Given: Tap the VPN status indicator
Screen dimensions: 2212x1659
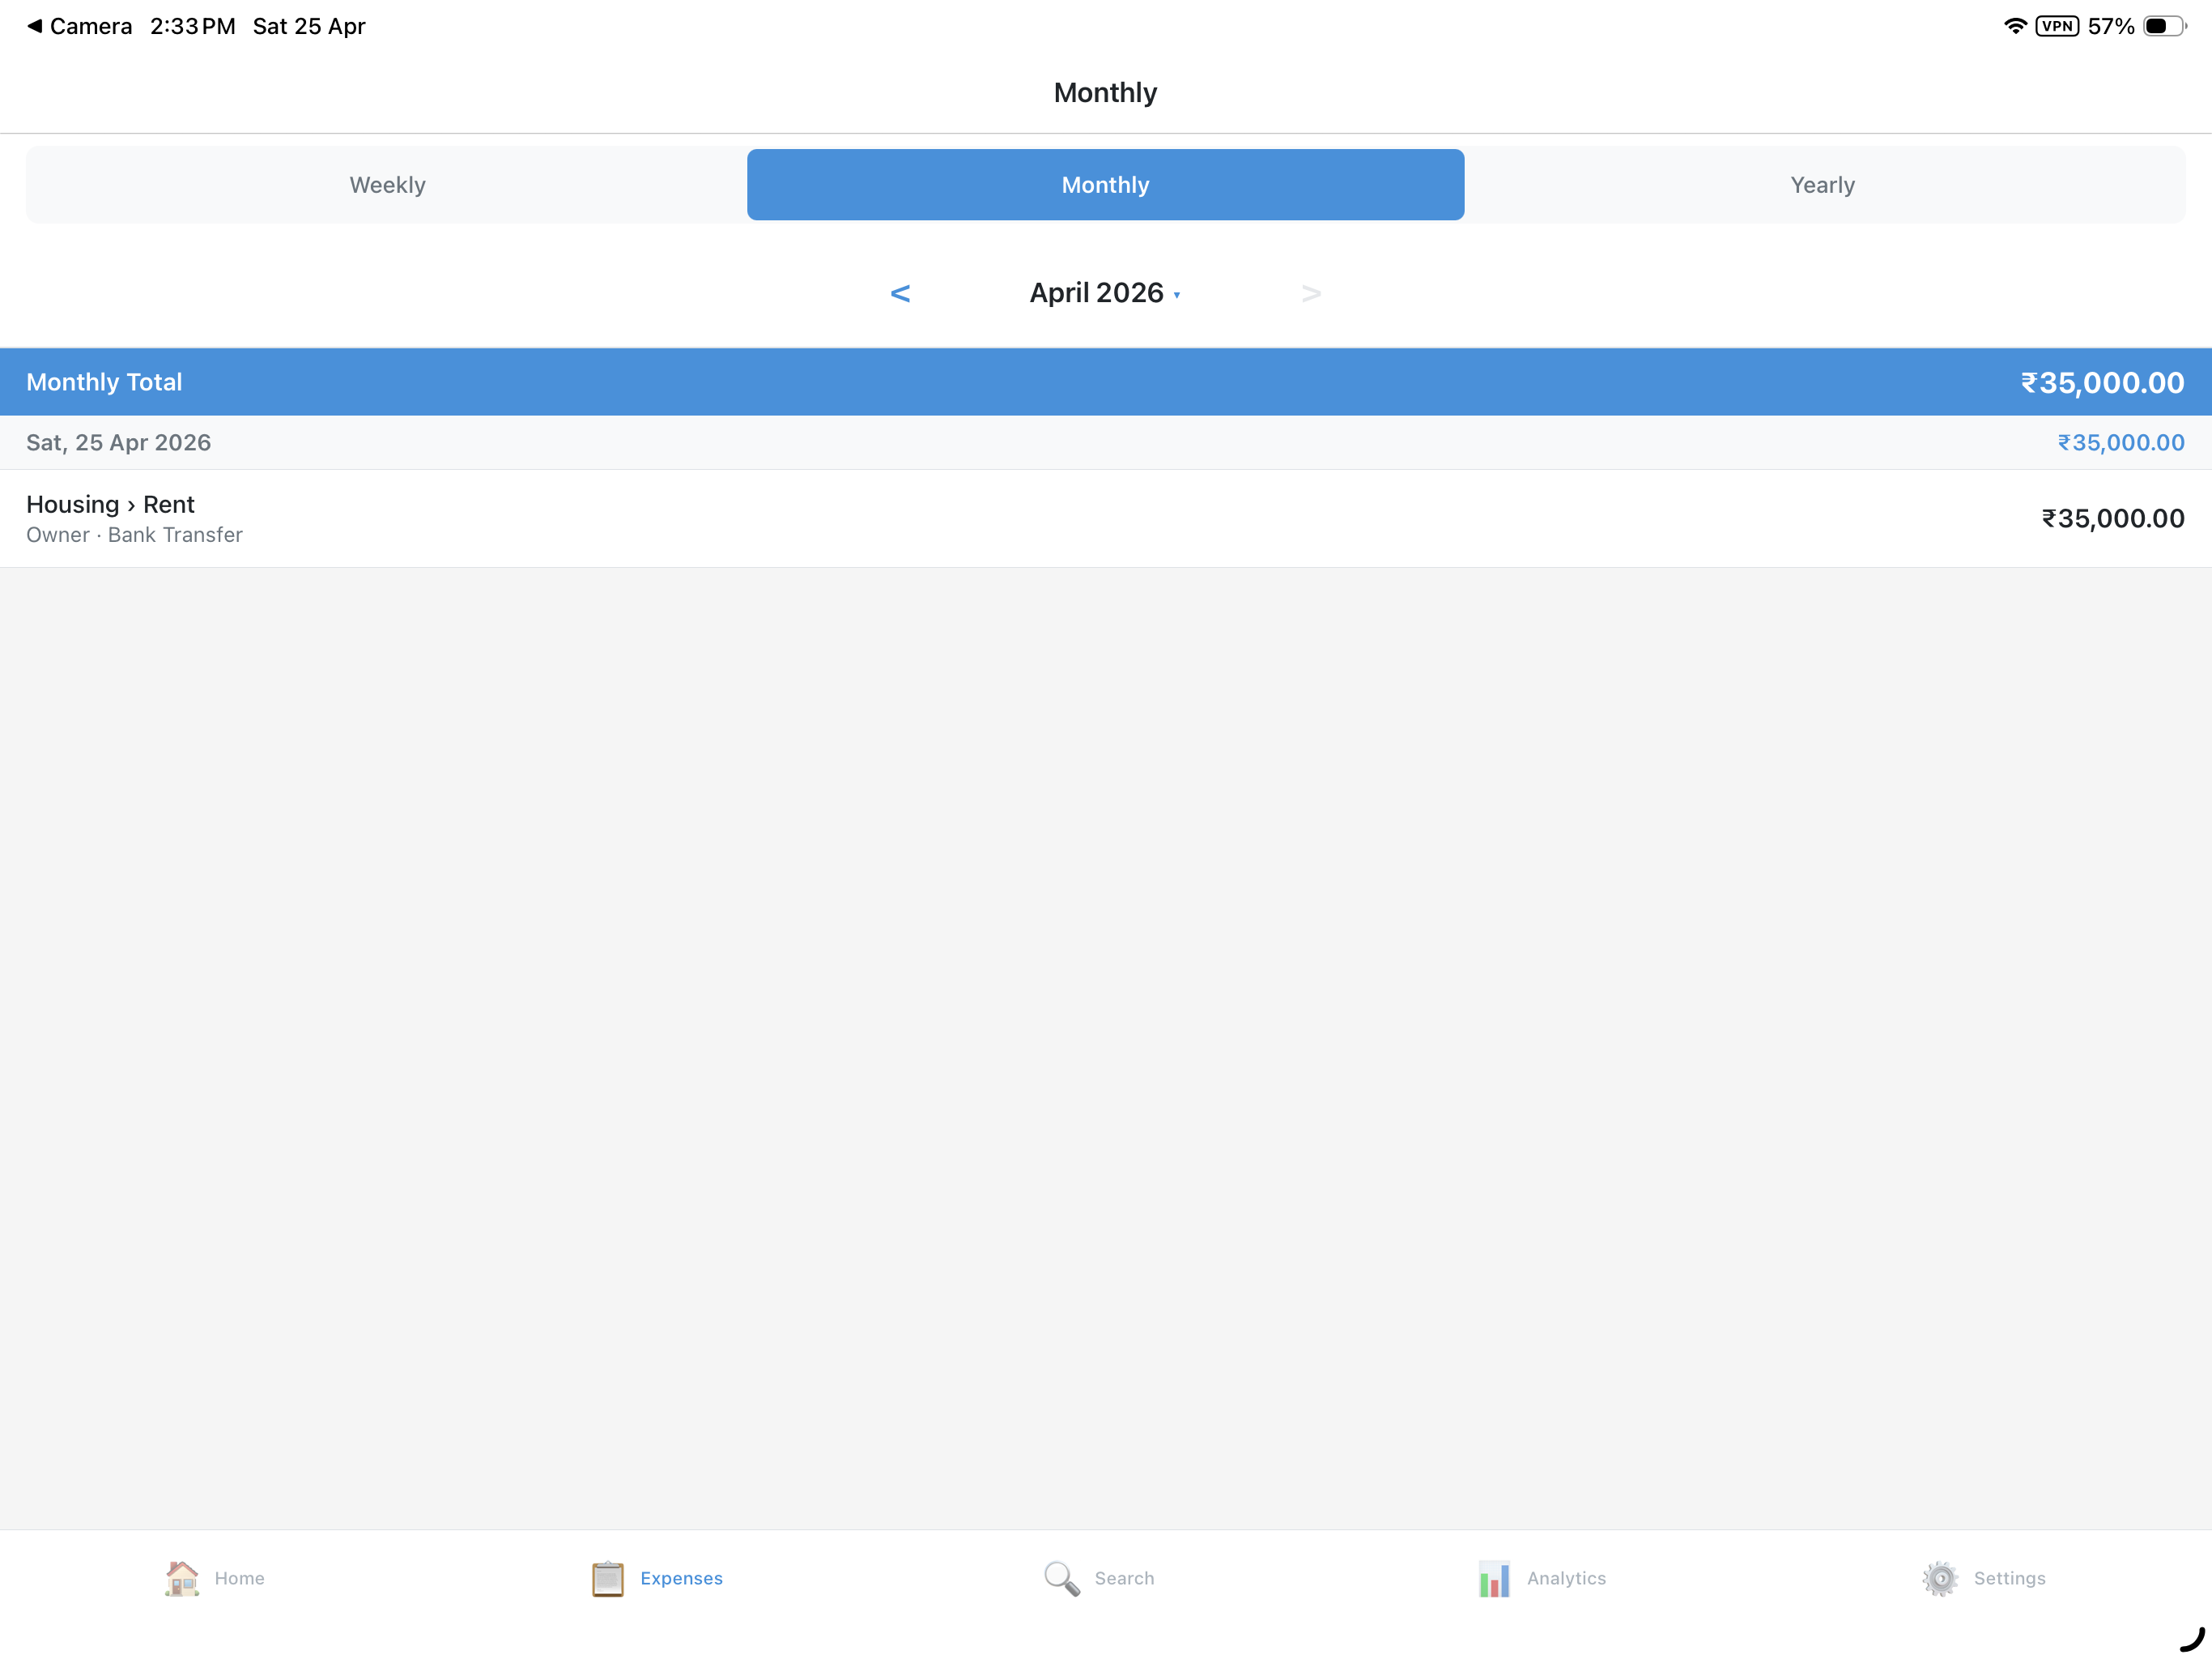Looking at the screenshot, I should (x=2057, y=26).
